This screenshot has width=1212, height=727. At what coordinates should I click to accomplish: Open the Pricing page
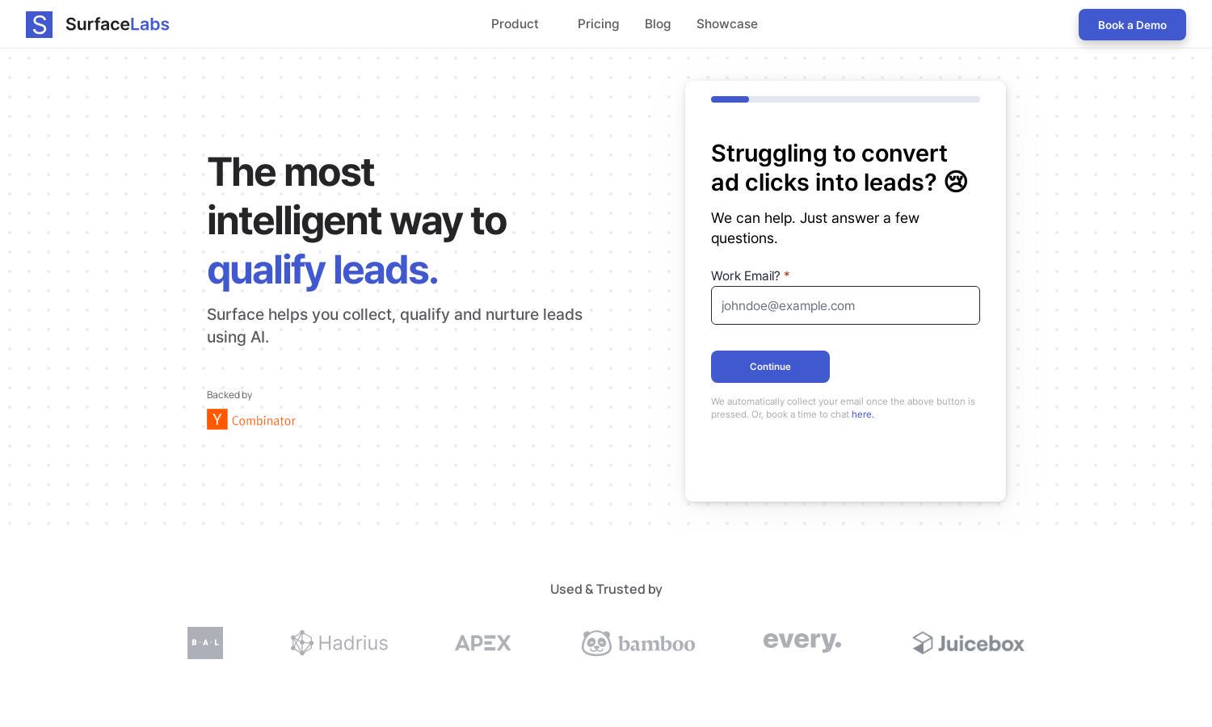click(599, 24)
